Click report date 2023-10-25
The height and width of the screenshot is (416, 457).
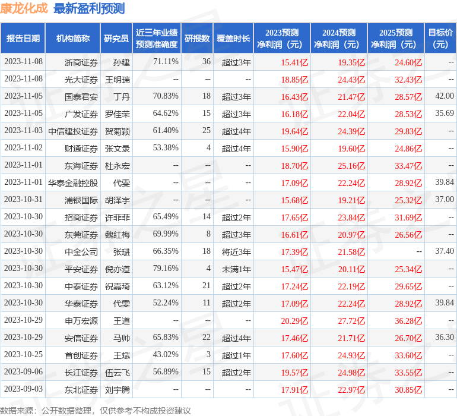(x=23, y=354)
